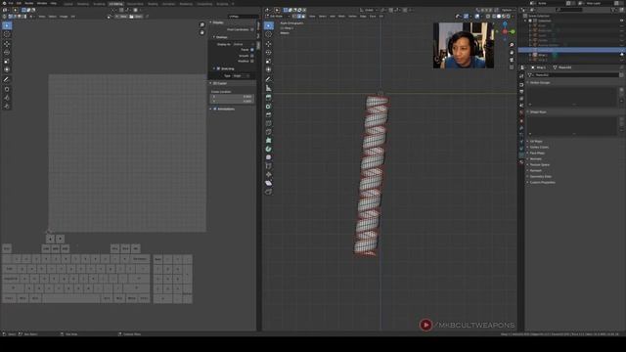Collapse the 2D Cursor panel
Image resolution: width=626 pixels, height=352 pixels.
click(211, 83)
